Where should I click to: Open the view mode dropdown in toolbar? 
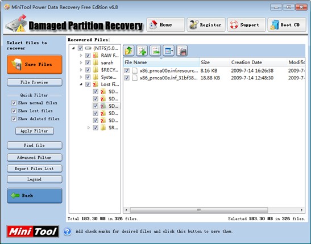(x=169, y=51)
